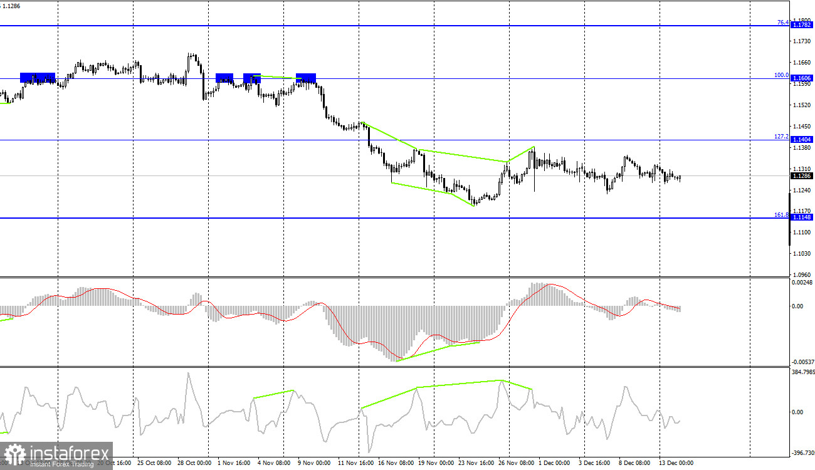Image resolution: width=815 pixels, height=470 pixels.
Task: Click the 1.1100 price axis label
Action: [802, 232]
